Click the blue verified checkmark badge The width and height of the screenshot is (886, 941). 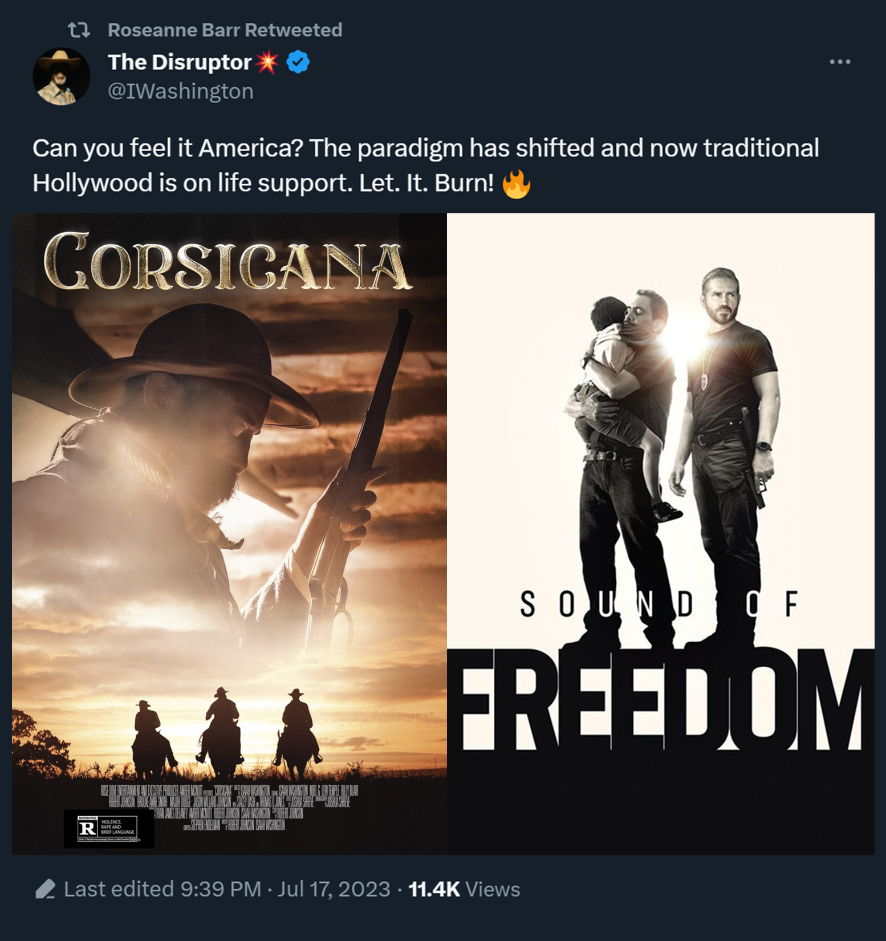298,62
